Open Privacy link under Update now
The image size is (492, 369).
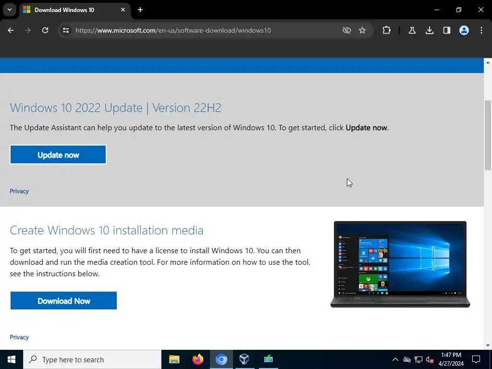19,191
